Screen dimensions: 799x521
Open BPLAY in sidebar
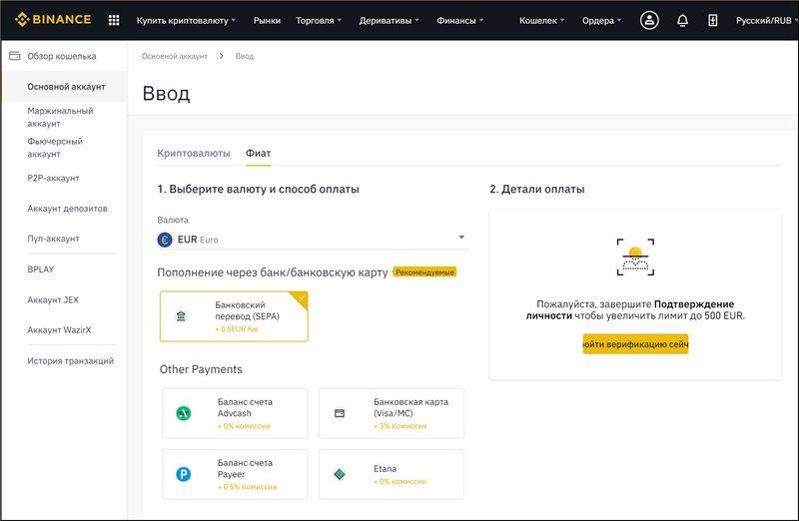(41, 268)
